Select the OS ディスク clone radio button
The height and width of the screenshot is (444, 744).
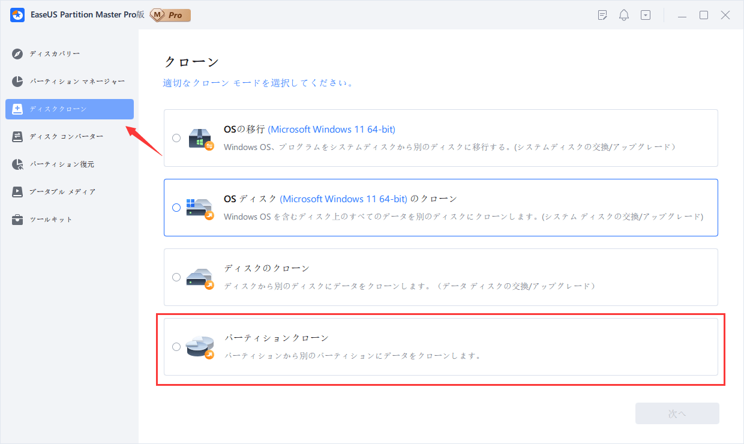click(x=176, y=208)
